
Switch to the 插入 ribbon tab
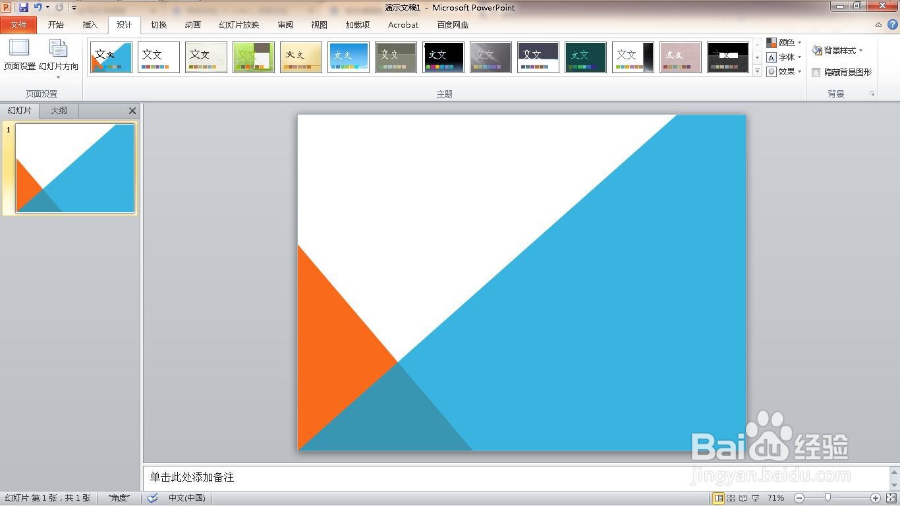click(x=90, y=25)
